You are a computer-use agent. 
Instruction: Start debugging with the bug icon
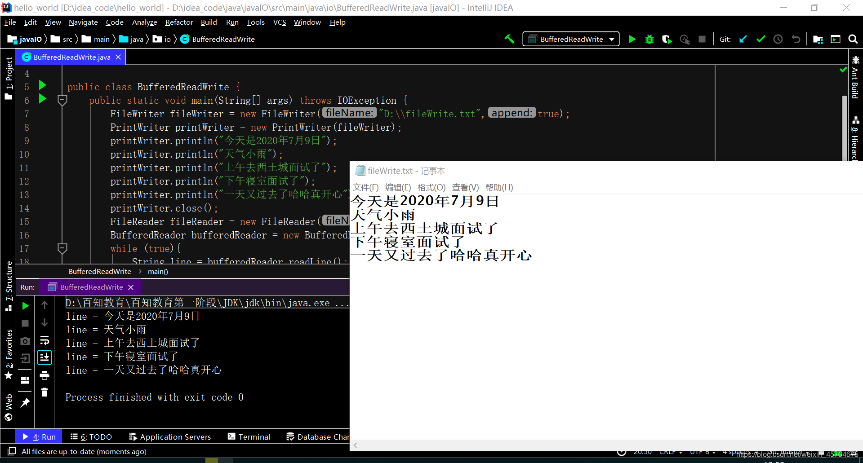pyautogui.click(x=649, y=39)
